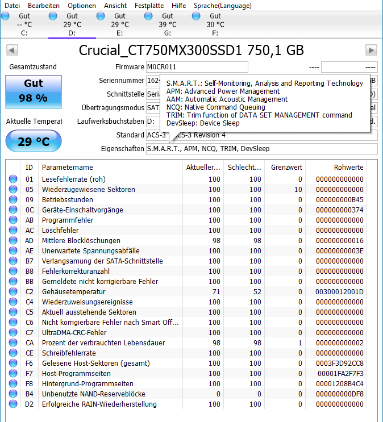The image size is (383, 422).
Task: Click status icon for Unbenutzte NAND-Reserveblöcke
Action: coord(13,394)
